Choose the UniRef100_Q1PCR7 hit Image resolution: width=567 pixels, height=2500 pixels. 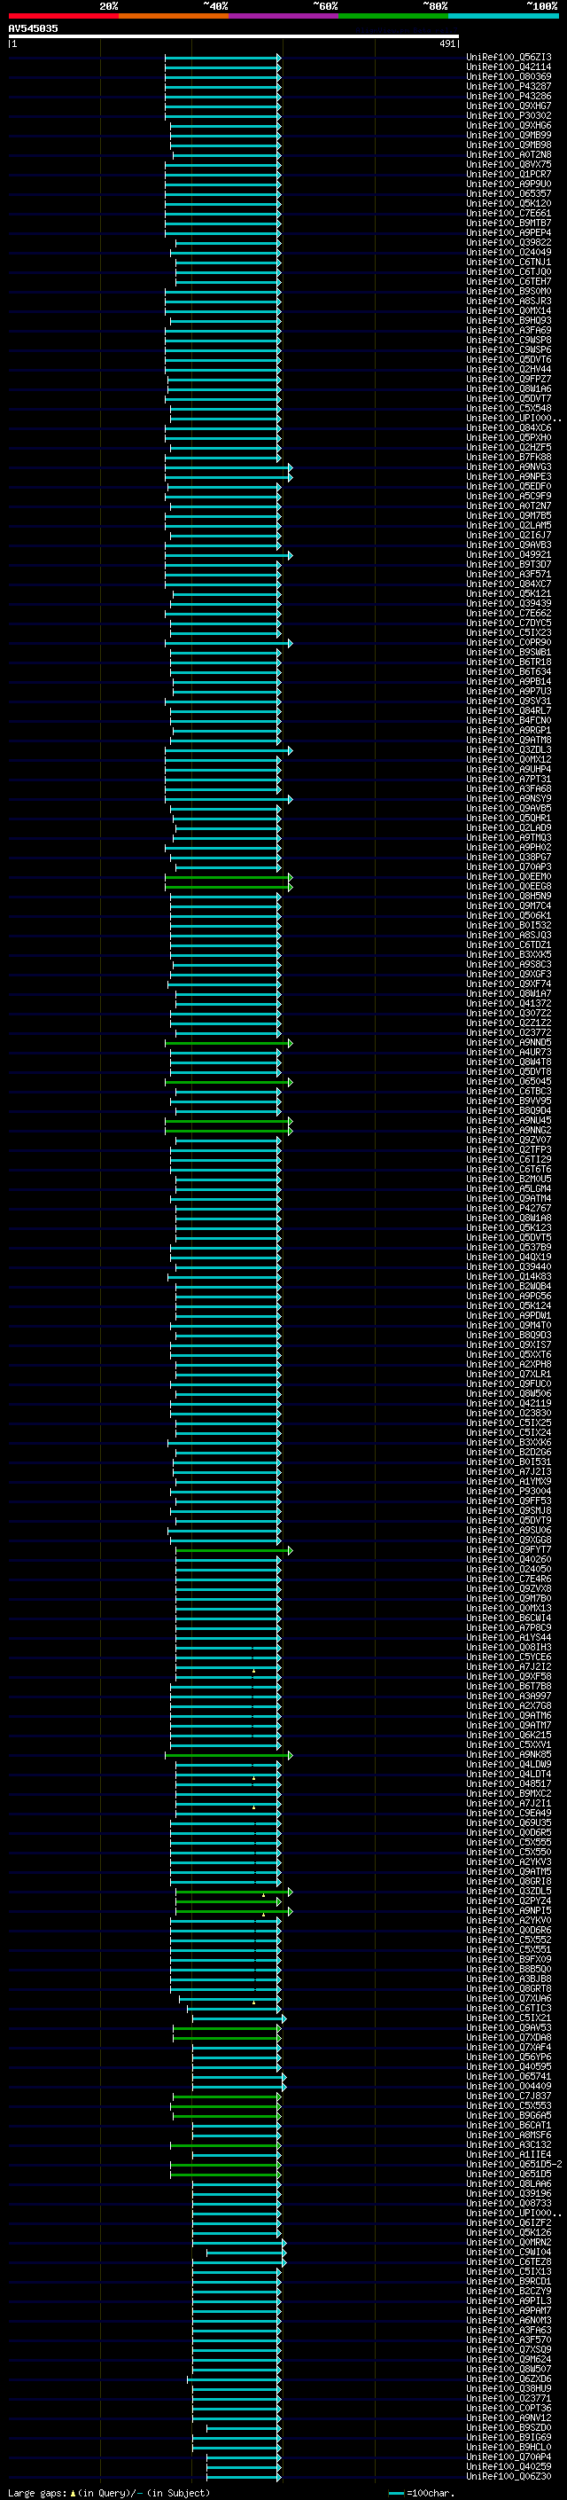pyautogui.click(x=509, y=175)
